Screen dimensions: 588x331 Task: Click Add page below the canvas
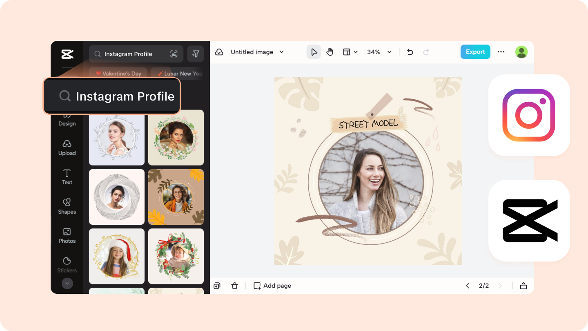(272, 286)
